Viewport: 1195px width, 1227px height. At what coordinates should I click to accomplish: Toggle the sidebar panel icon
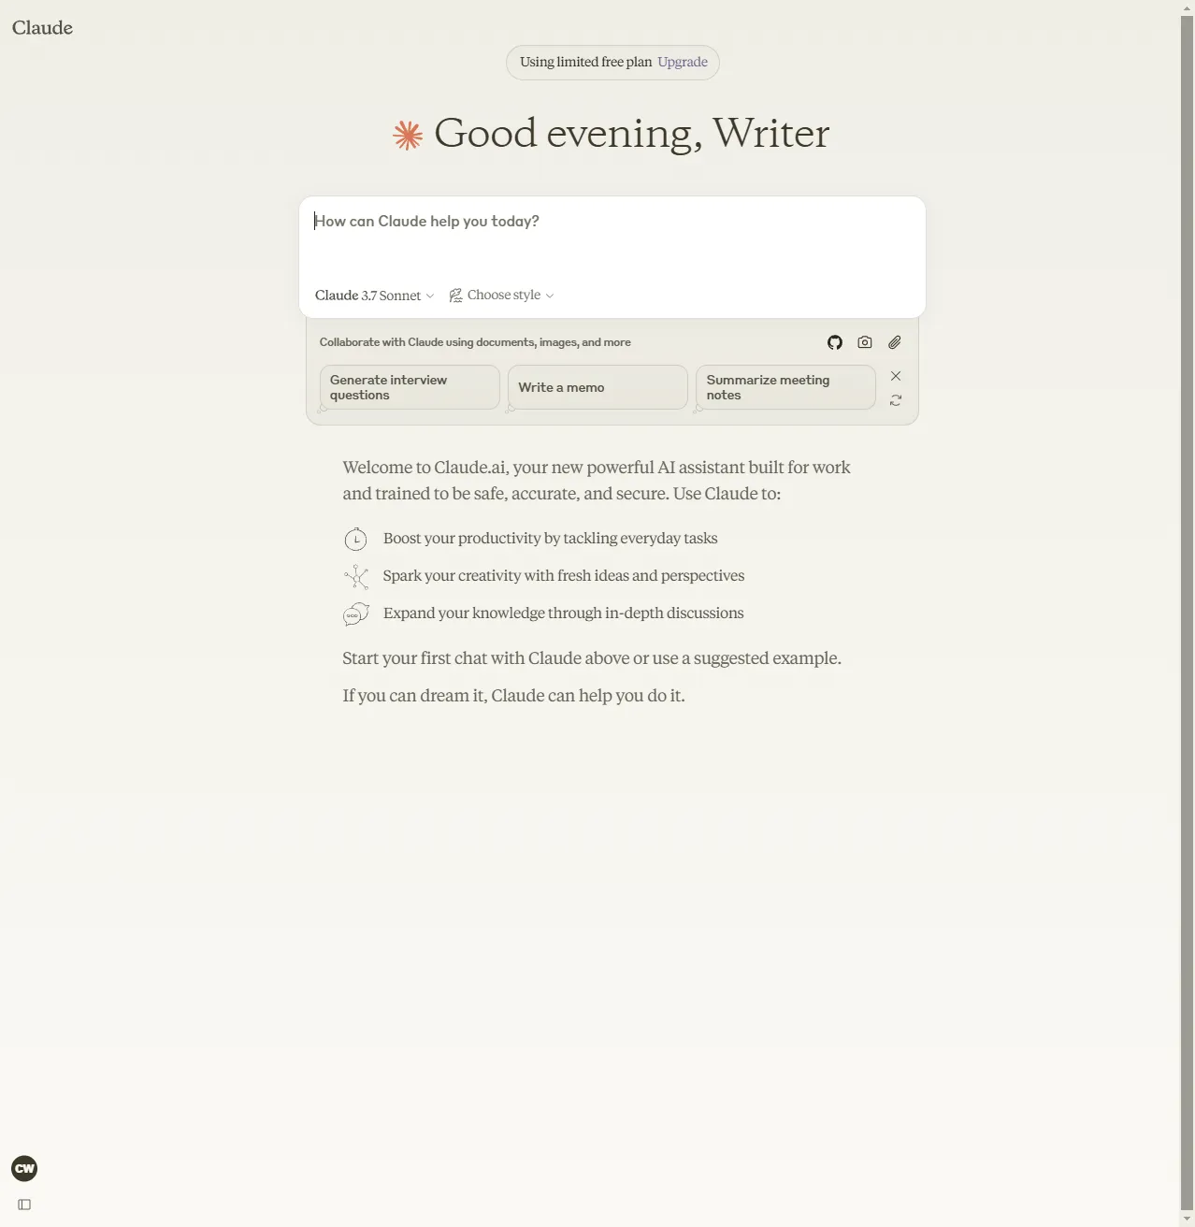click(24, 1205)
